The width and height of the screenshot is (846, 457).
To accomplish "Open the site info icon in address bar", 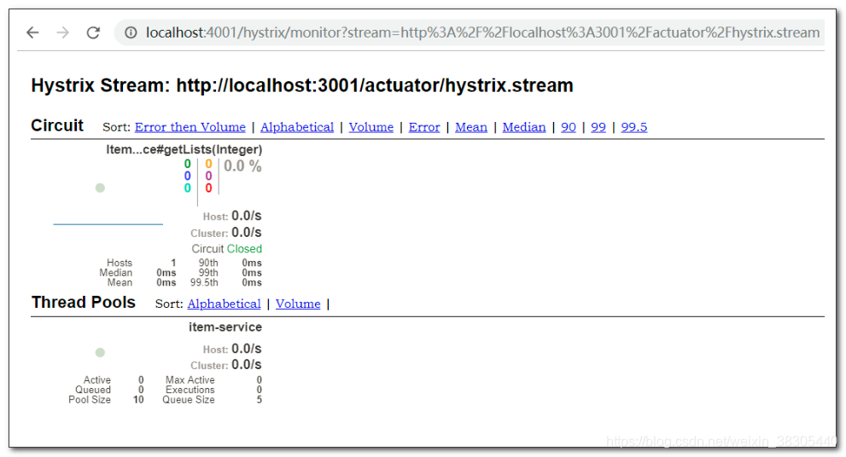I will click(x=131, y=33).
